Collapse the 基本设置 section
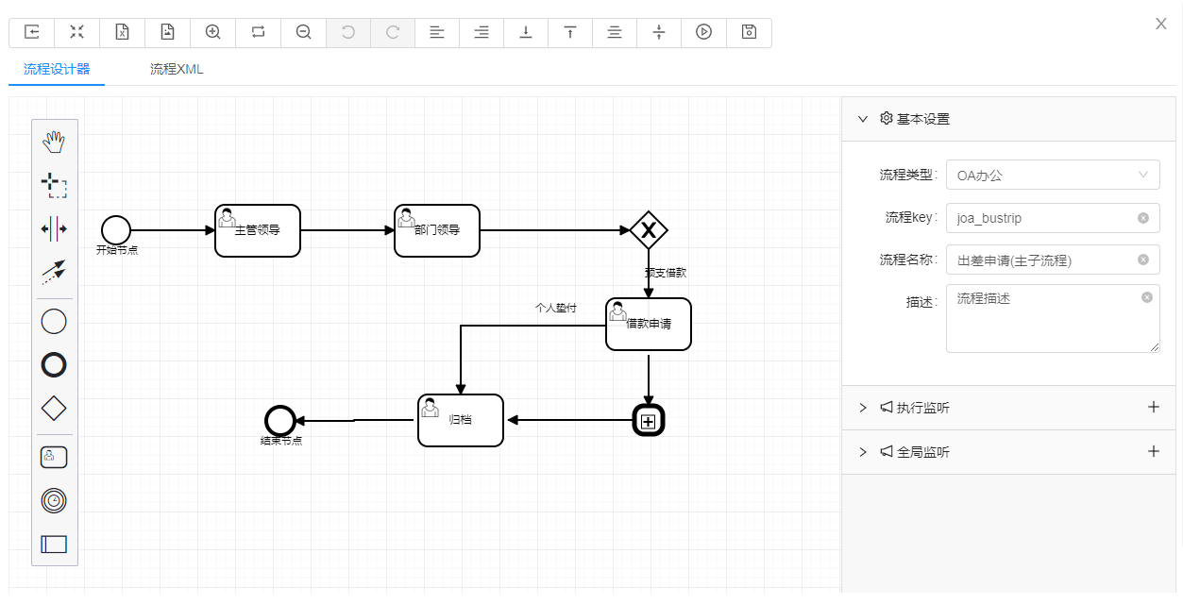The width and height of the screenshot is (1183, 604). click(862, 119)
